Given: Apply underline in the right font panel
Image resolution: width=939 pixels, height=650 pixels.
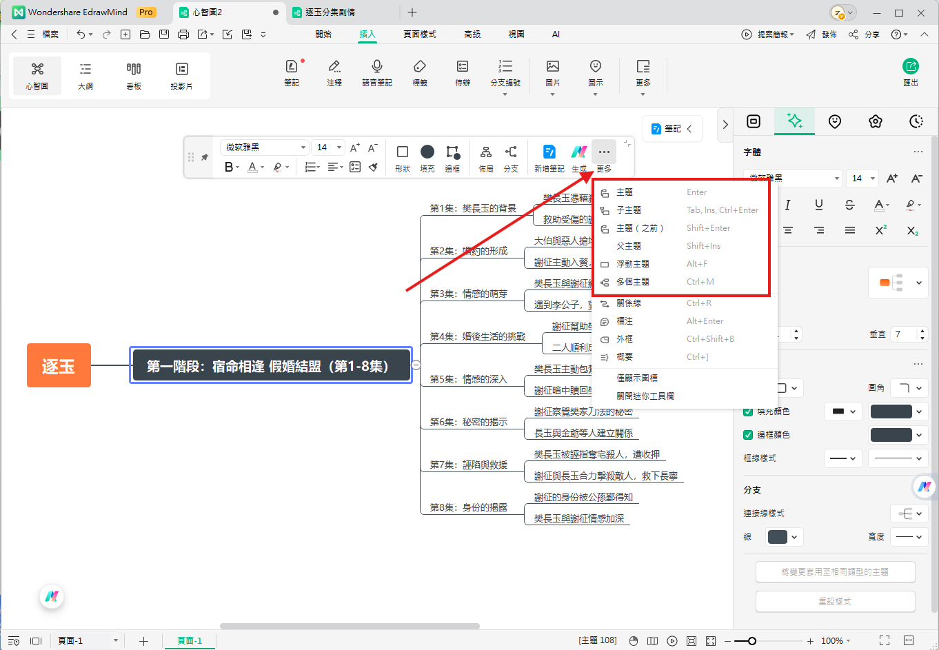Looking at the screenshot, I should click(818, 205).
